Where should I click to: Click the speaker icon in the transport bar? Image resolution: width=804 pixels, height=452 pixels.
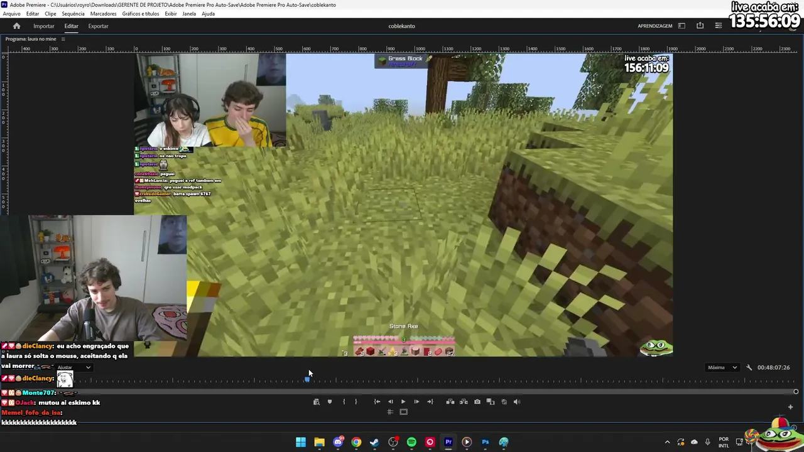pyautogui.click(x=517, y=402)
